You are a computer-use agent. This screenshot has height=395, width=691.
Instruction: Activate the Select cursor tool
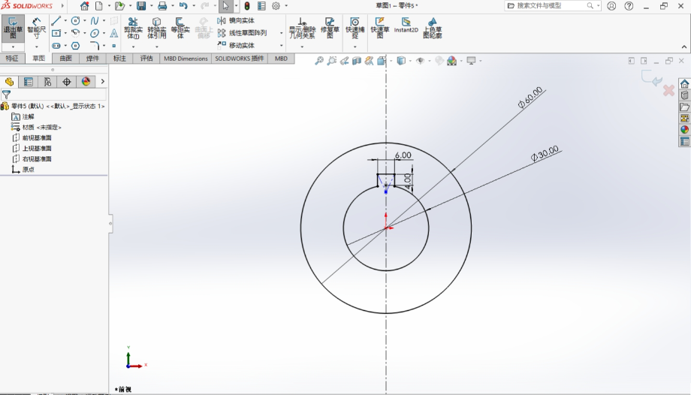[225, 6]
